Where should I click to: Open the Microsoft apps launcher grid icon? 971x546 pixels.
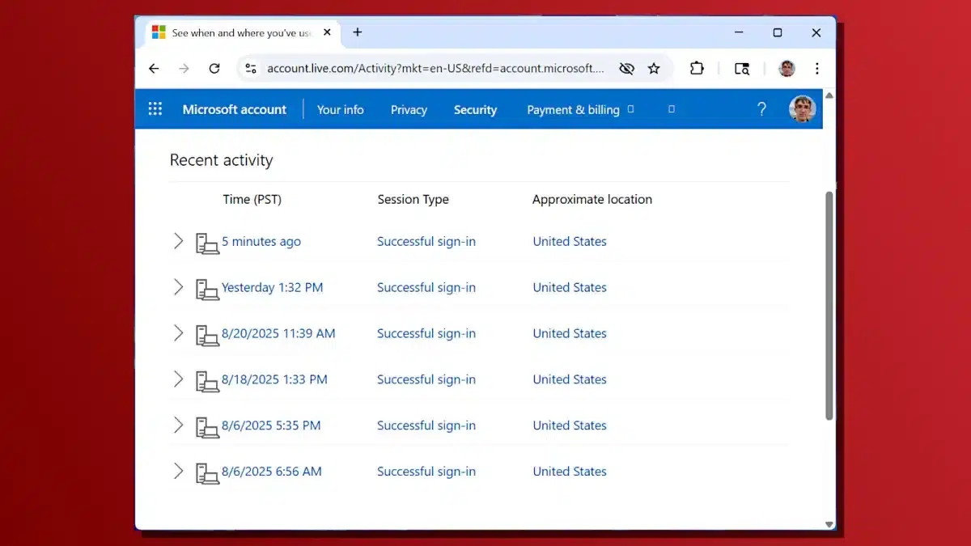pos(155,109)
